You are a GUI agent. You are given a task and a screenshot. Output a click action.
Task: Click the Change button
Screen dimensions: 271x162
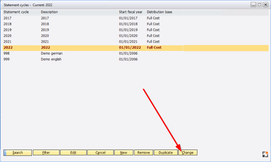[x=188, y=153]
